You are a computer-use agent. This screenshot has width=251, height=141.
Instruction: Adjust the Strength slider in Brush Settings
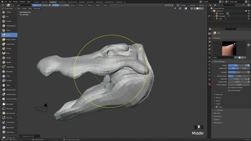click(238, 72)
